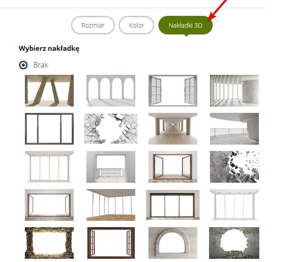Select the brown wooden open window overlay
This screenshot has height=262, width=281.
pos(111,243)
